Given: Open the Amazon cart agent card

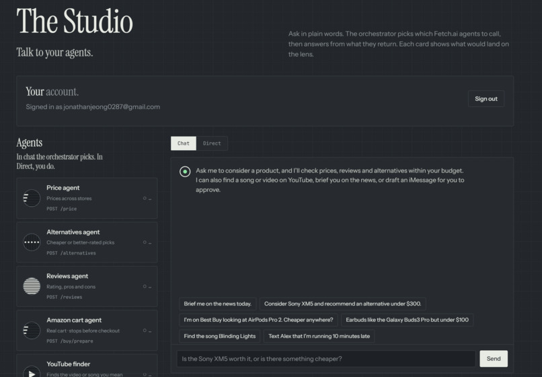Looking at the screenshot, I should [87, 331].
